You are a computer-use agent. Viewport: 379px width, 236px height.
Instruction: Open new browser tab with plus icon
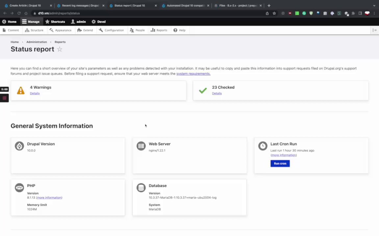[269, 6]
